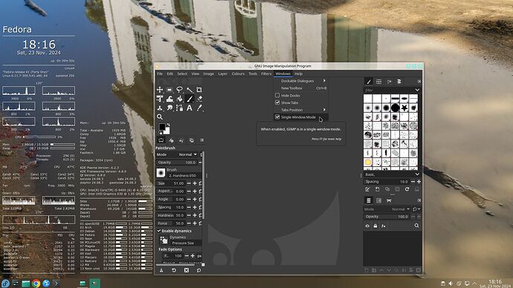Screen dimensions: 513x288
Task: Expand Dockable Dialogues submenu
Action: point(300,81)
